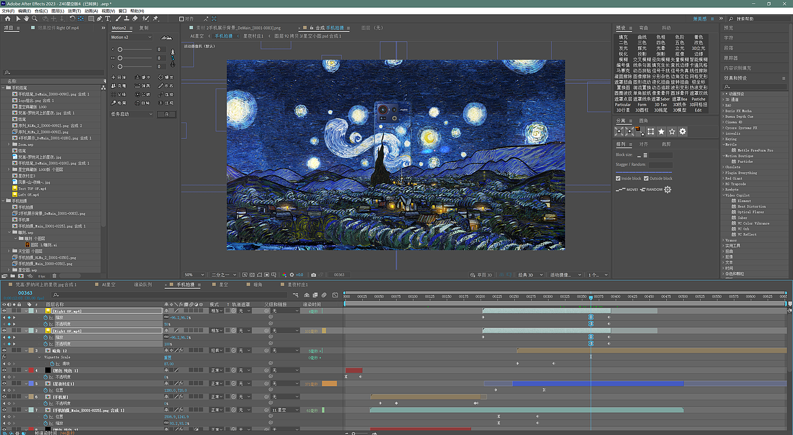Click the 重置 link for Vignette Scale

pos(167,357)
